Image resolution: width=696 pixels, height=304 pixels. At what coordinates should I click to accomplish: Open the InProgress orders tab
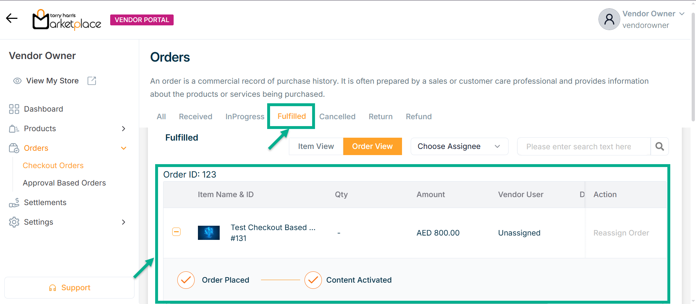[x=245, y=117]
